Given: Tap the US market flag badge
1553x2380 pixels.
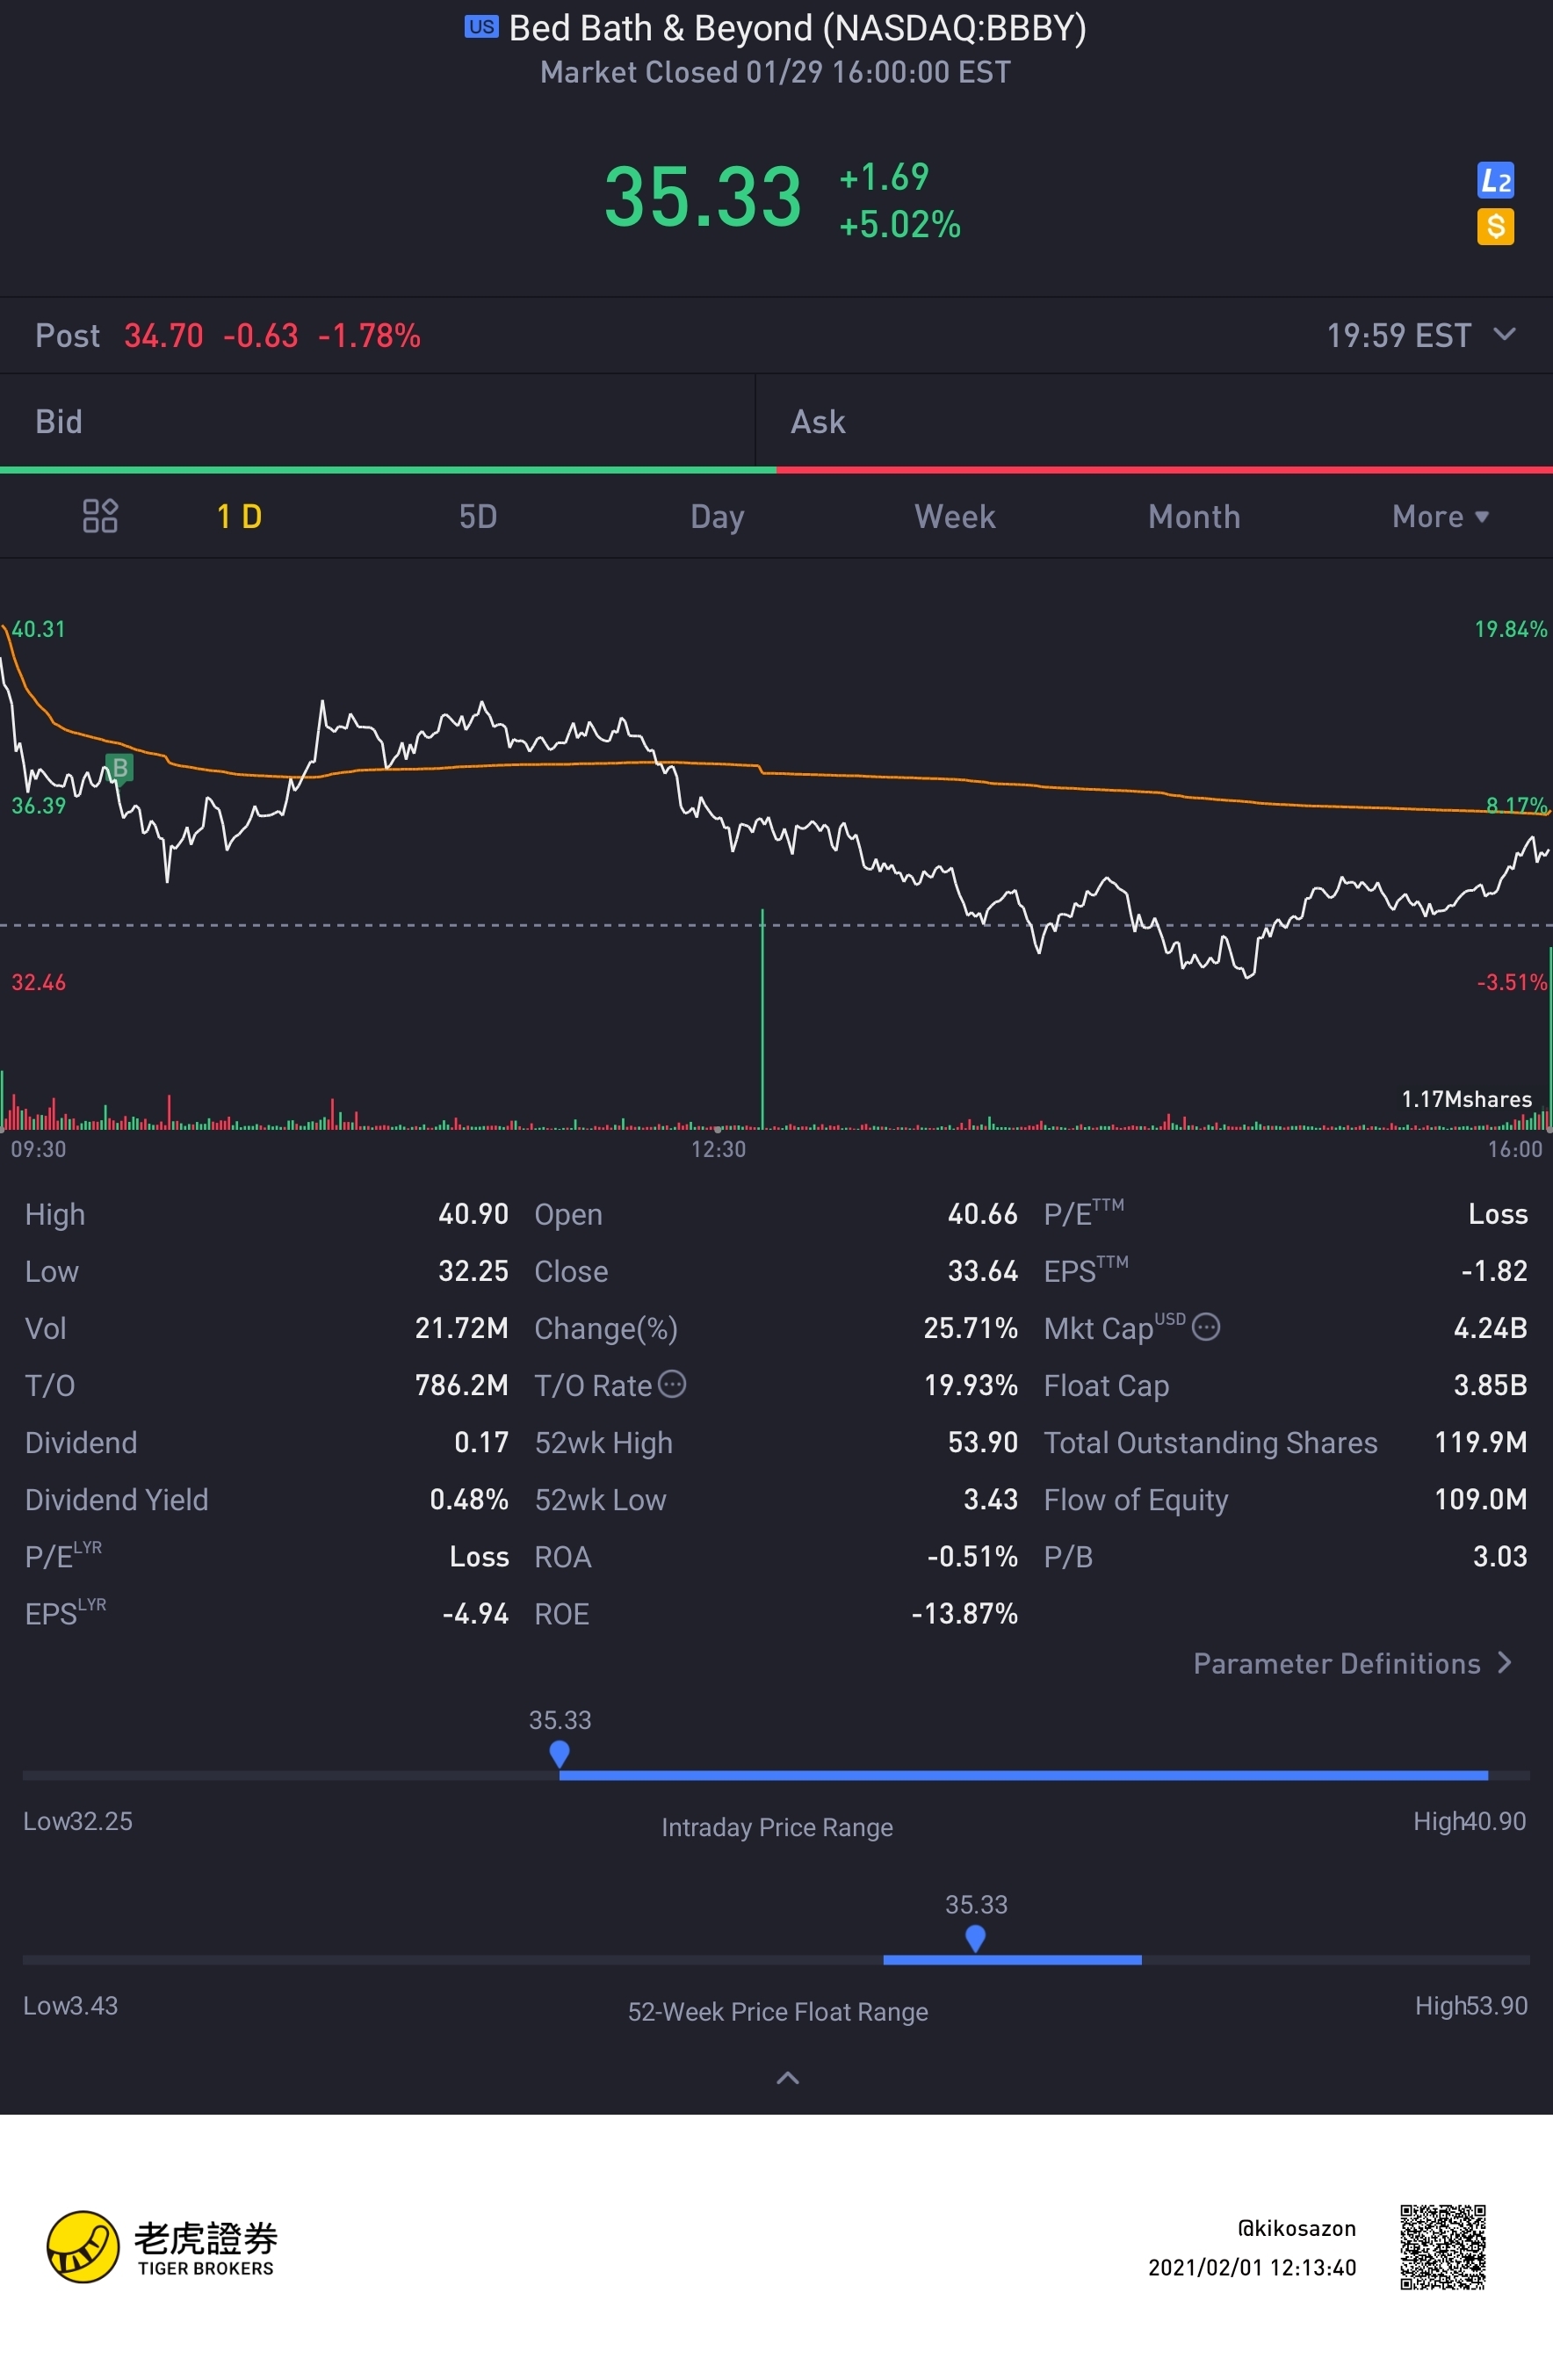Looking at the screenshot, I should pos(481,27).
